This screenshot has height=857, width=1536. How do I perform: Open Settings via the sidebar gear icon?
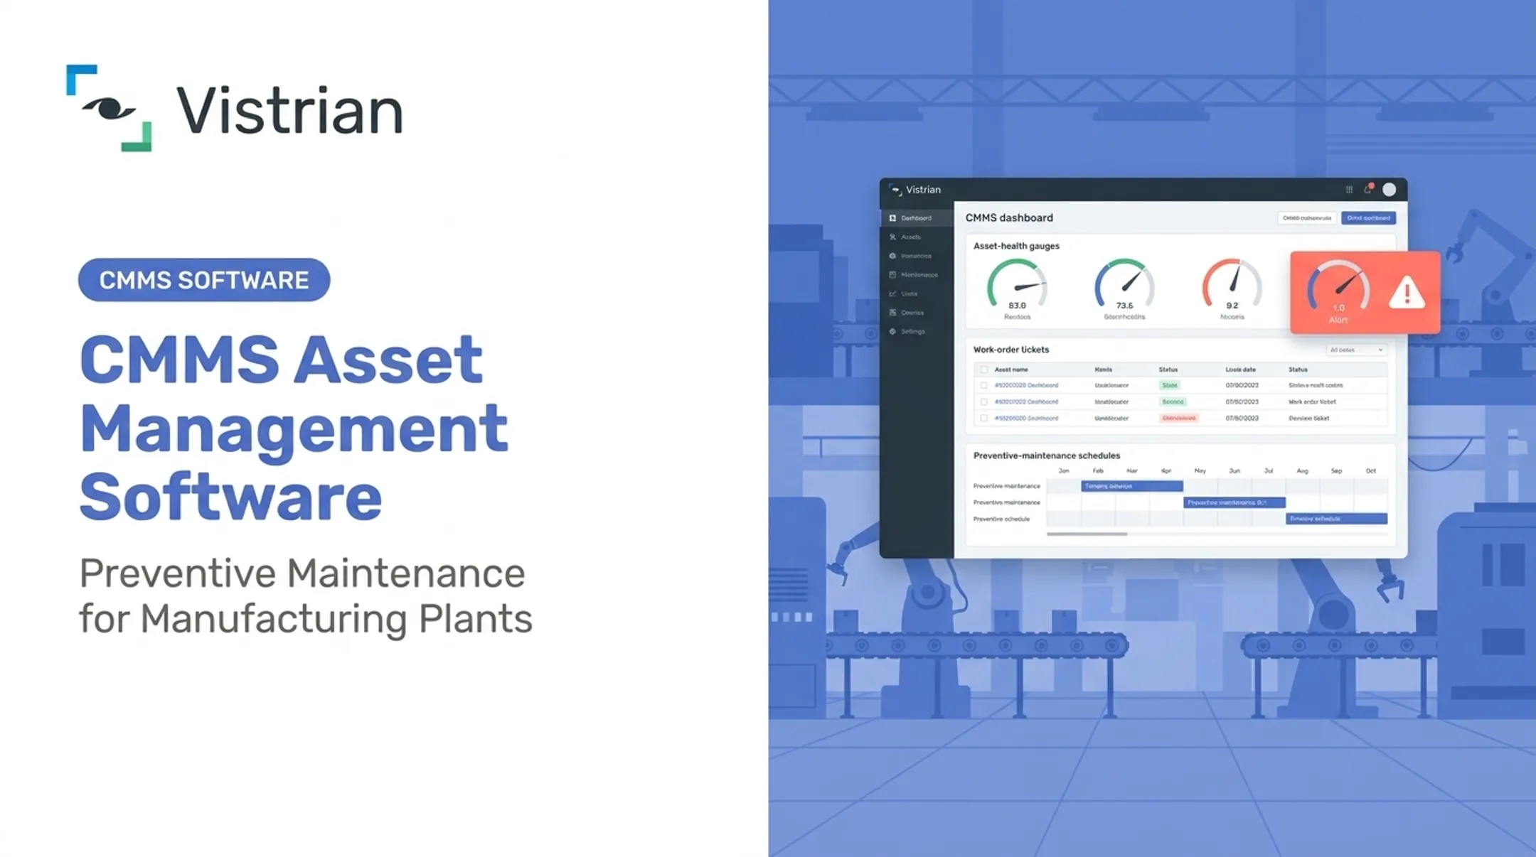(x=892, y=332)
